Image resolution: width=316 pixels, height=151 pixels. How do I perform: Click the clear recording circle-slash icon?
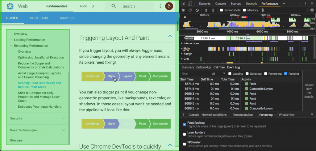click(x=197, y=10)
